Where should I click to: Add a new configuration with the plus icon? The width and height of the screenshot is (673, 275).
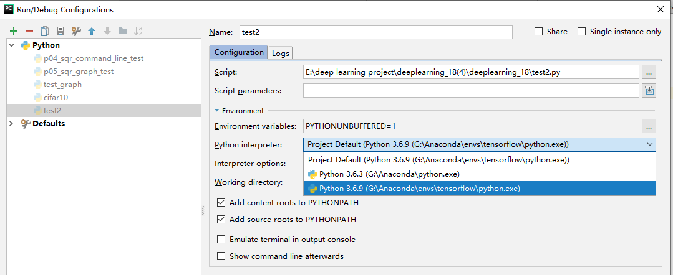(x=14, y=31)
